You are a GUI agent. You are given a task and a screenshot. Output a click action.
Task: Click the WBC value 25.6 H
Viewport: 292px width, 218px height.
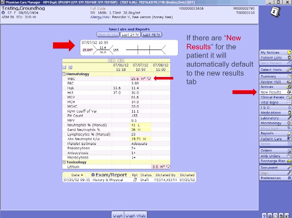pos(138,79)
